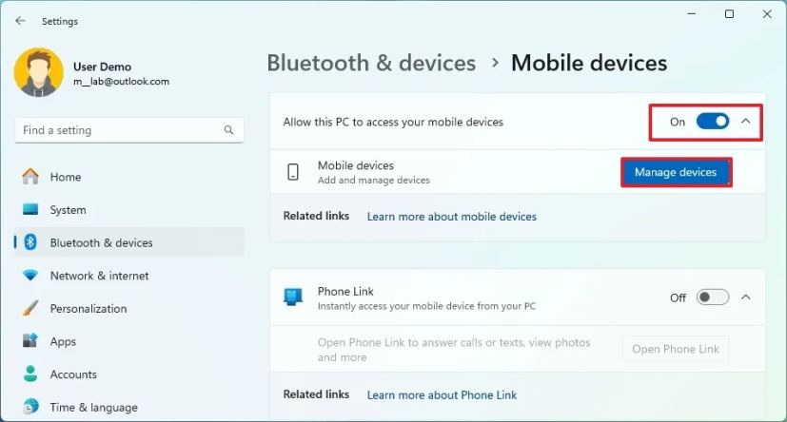Screen dimensions: 787x422
Task: Click the Personalization paintbrush icon
Action: (30, 308)
